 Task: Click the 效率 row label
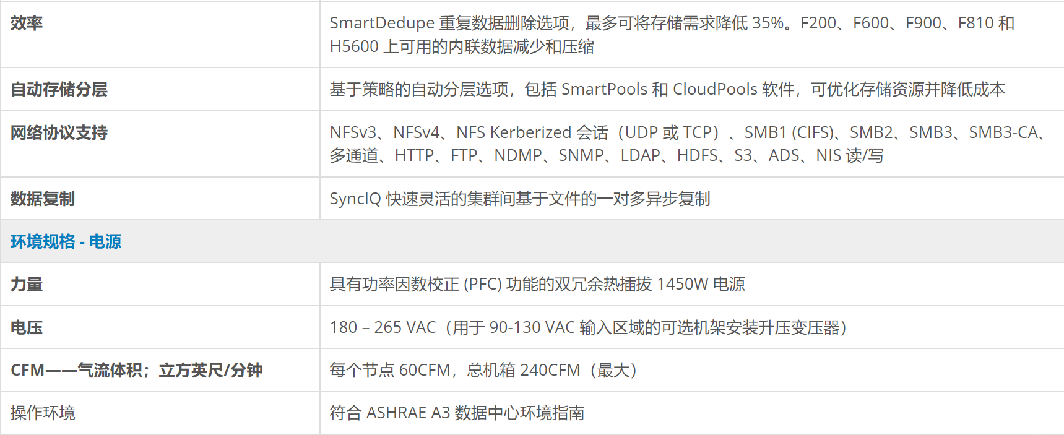click(x=27, y=23)
